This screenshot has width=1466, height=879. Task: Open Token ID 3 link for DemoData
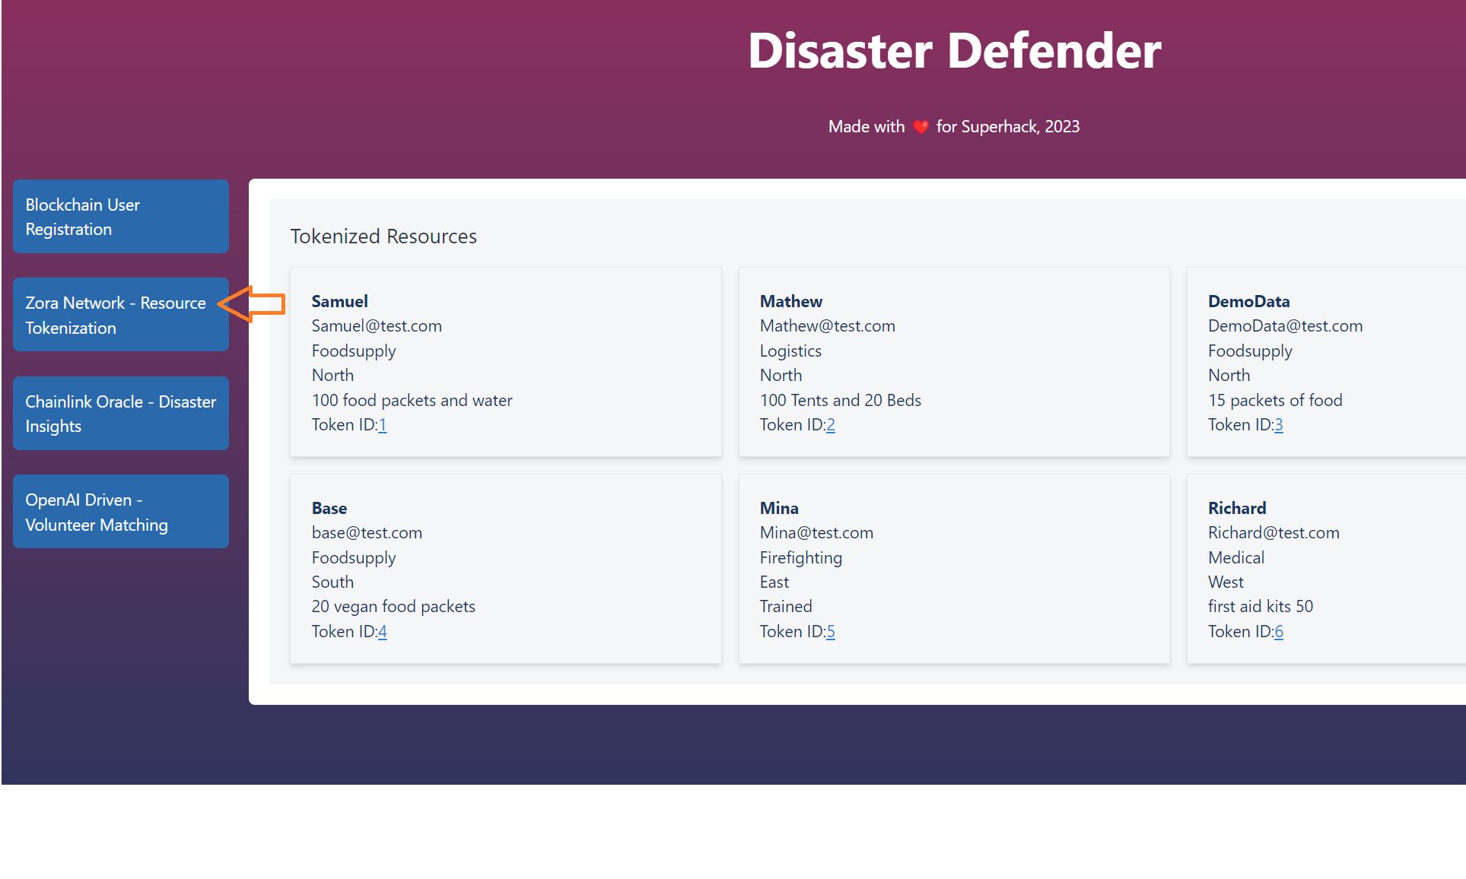point(1279,425)
